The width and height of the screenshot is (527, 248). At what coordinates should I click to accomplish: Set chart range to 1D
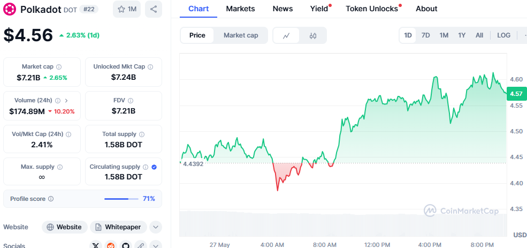[408, 35]
